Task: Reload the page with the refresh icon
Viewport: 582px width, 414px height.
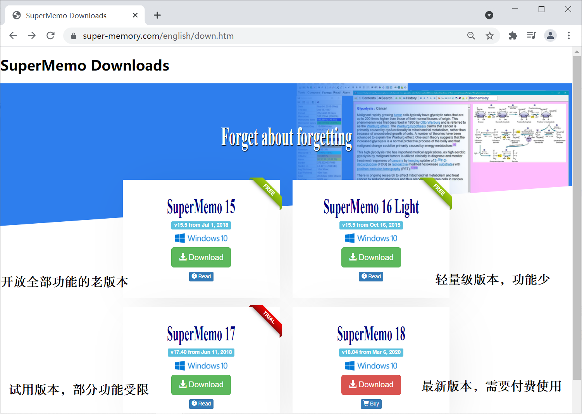Action: pyautogui.click(x=50, y=36)
